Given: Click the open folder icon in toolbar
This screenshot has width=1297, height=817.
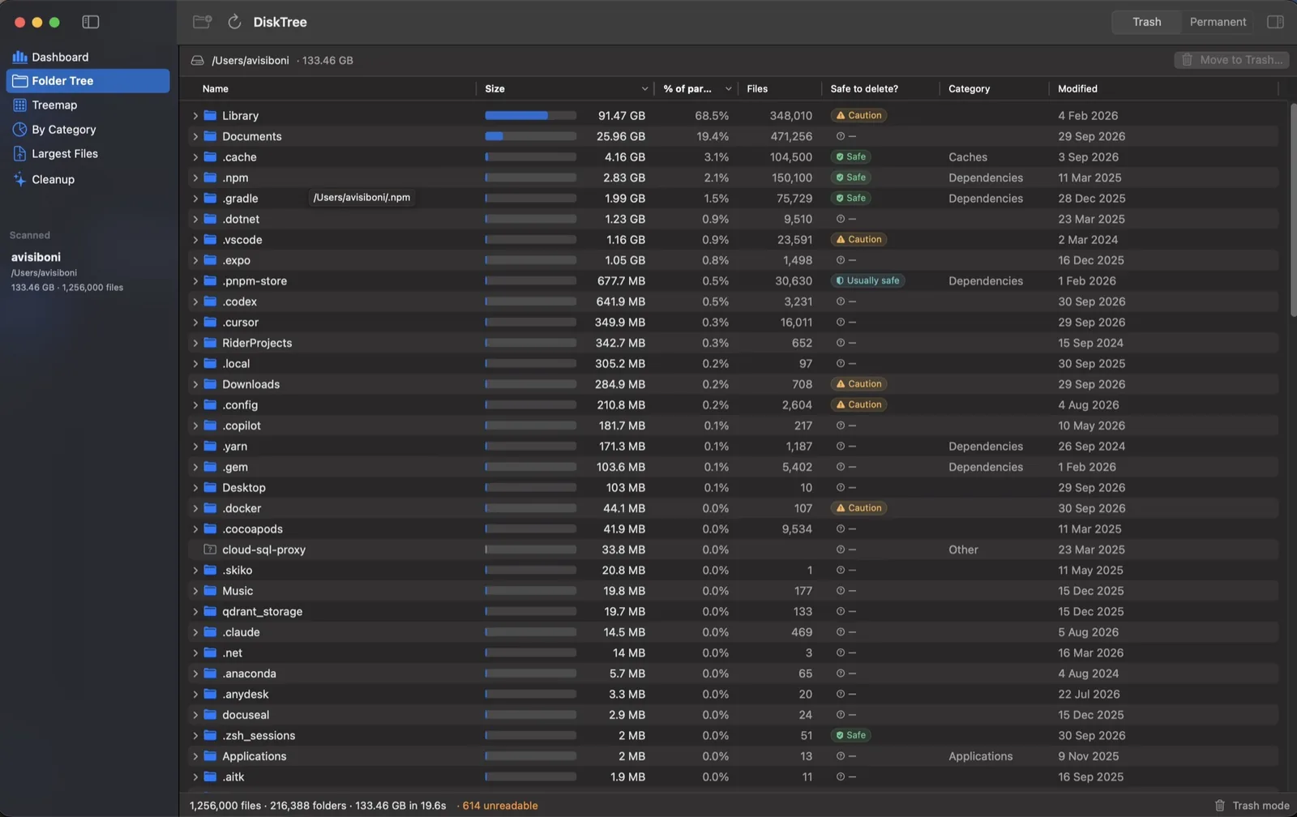Looking at the screenshot, I should tap(202, 22).
